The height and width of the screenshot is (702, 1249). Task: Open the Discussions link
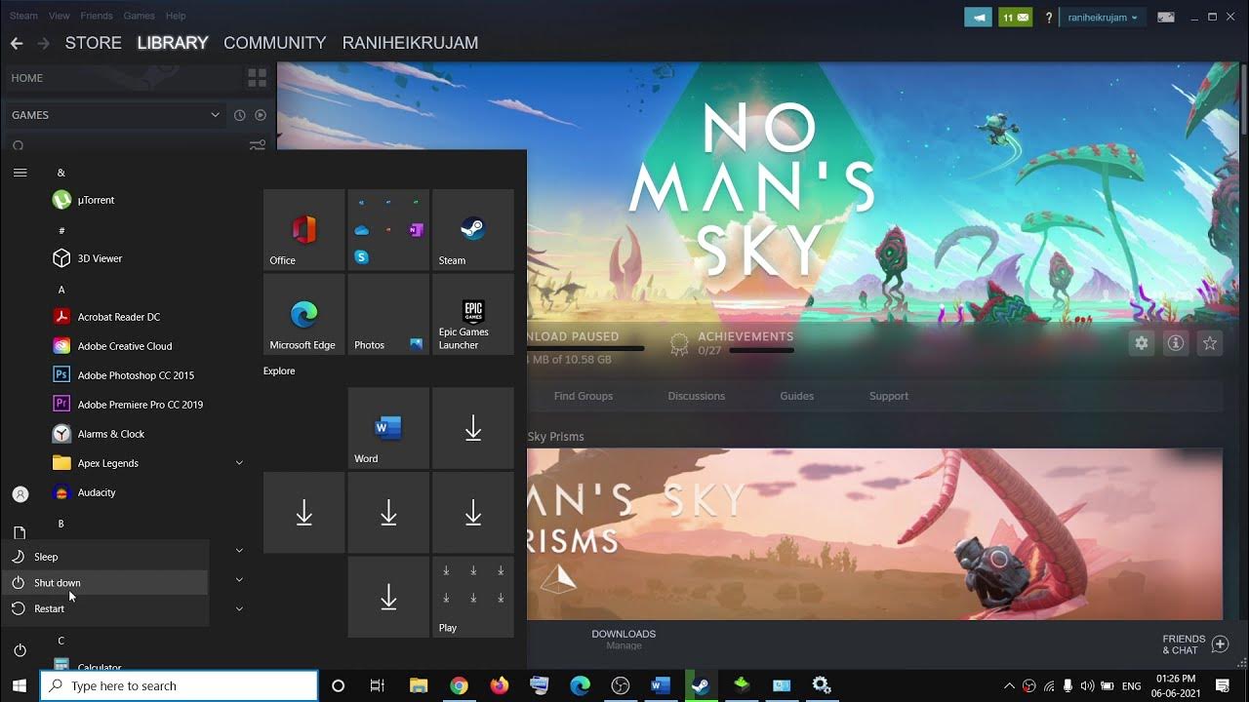click(697, 396)
